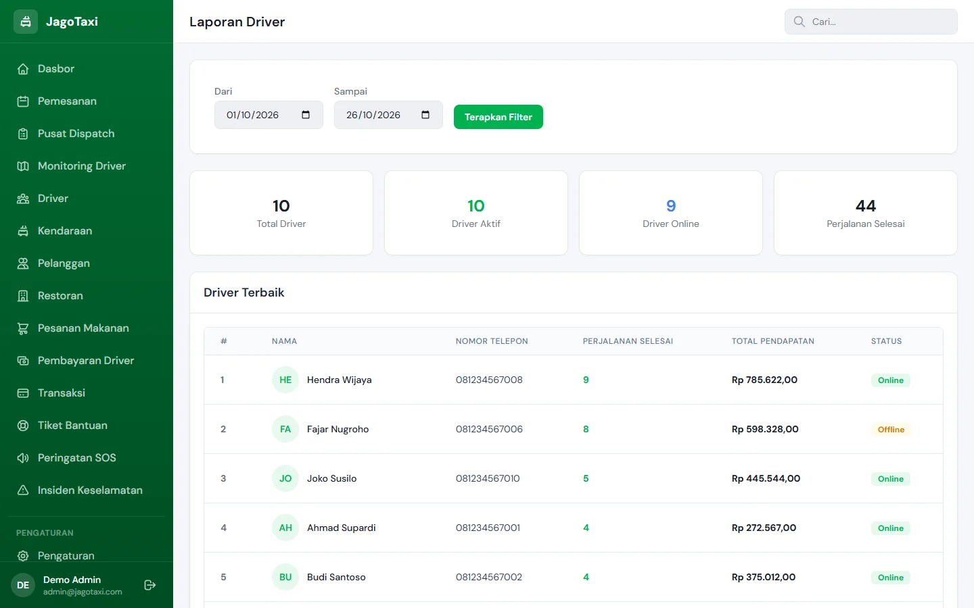This screenshot has height=608, width=974.
Task: Click the logout icon beside Demo Admin
Action: tap(150, 585)
